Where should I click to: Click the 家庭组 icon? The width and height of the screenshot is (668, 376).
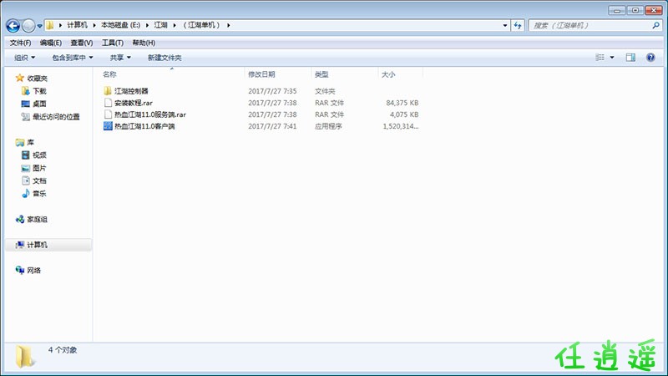19,219
